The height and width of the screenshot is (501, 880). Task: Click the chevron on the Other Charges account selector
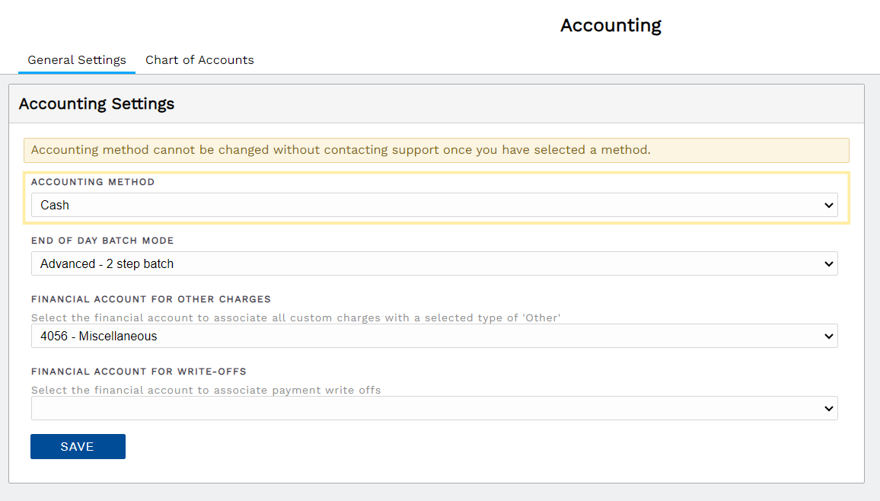(x=829, y=336)
